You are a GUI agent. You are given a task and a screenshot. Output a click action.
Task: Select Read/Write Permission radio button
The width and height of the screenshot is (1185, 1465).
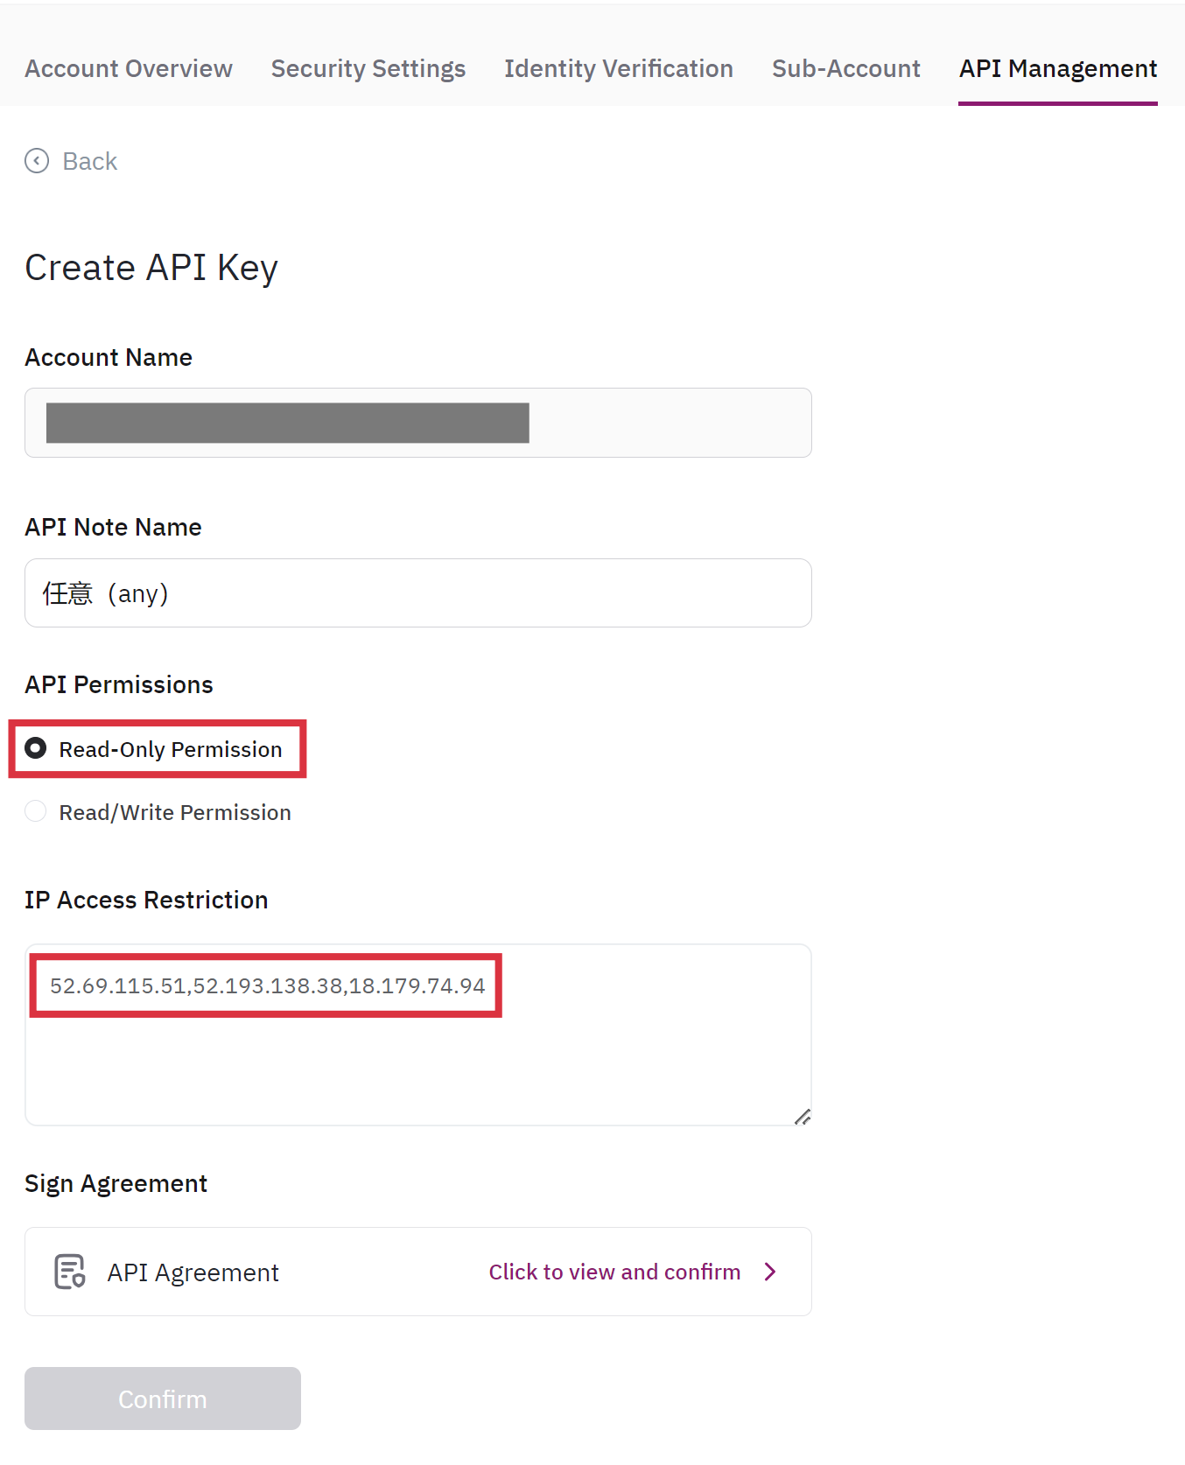pyautogui.click(x=36, y=811)
